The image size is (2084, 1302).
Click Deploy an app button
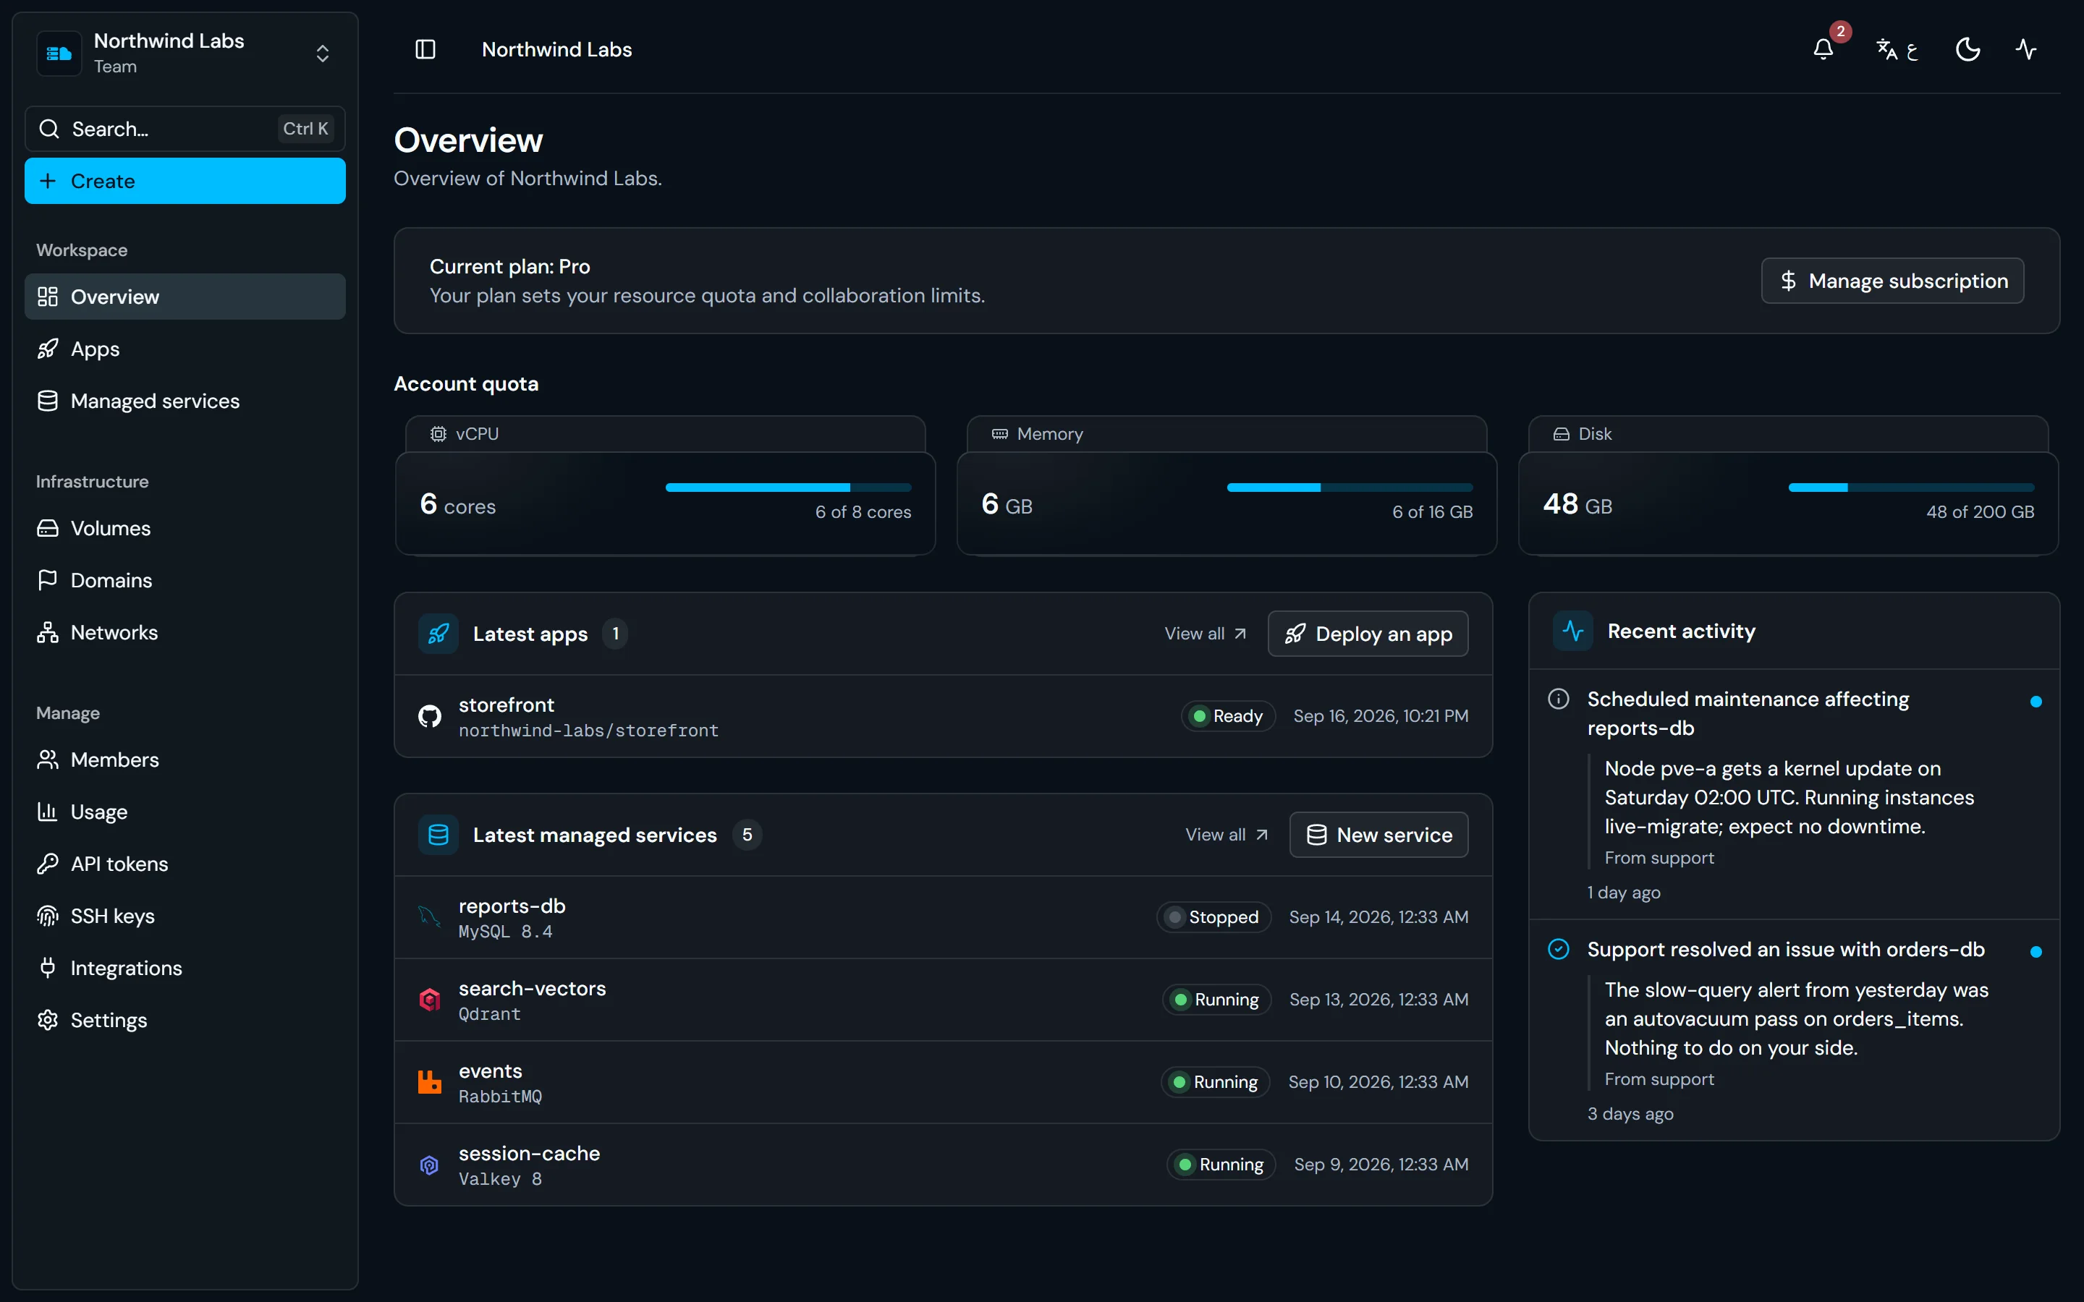(x=1368, y=634)
